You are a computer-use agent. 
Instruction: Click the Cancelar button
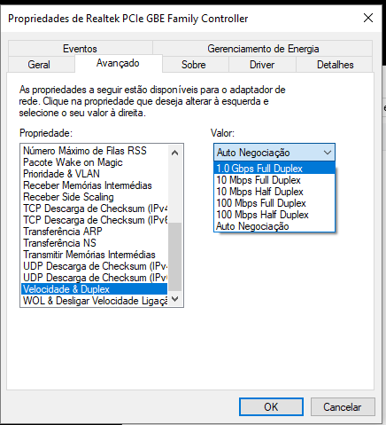pyautogui.click(x=343, y=407)
